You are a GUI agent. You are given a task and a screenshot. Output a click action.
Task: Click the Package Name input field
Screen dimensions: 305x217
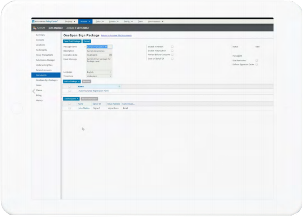(99, 47)
